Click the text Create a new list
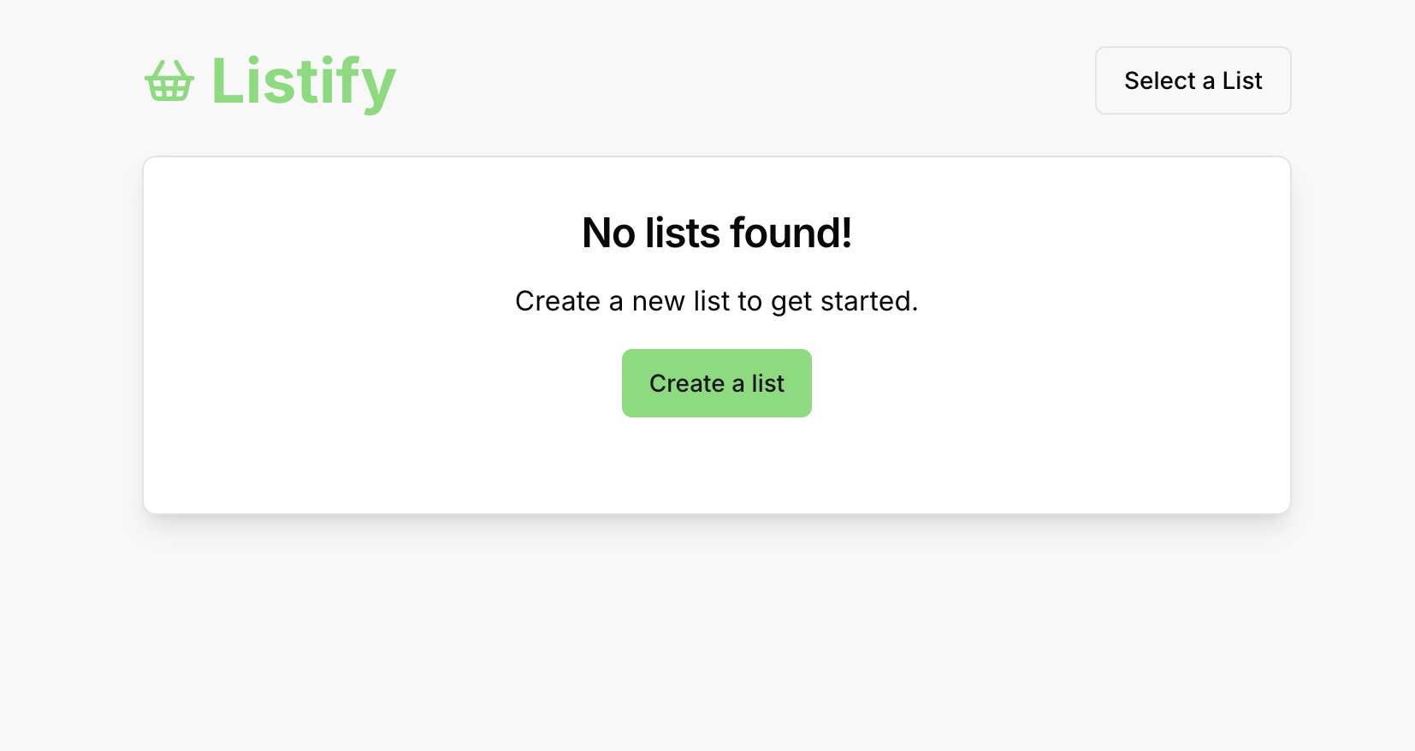 pyautogui.click(x=716, y=301)
